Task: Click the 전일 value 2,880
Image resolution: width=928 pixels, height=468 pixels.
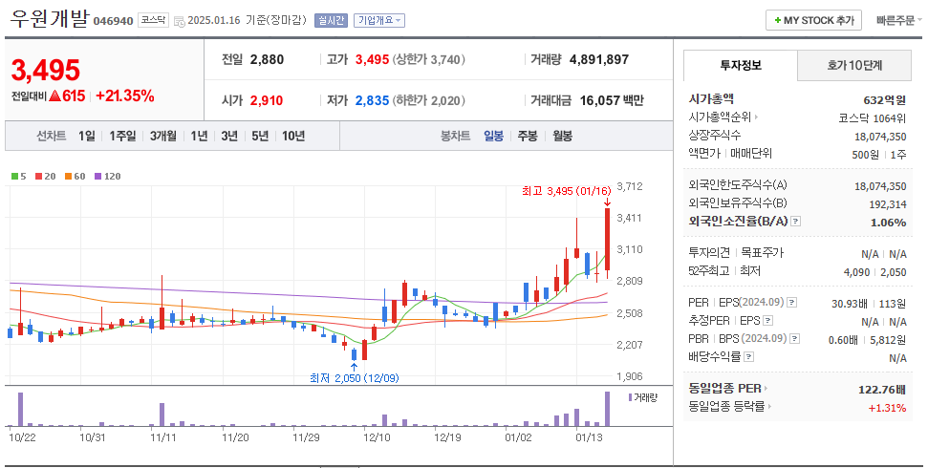Action: pos(267,60)
